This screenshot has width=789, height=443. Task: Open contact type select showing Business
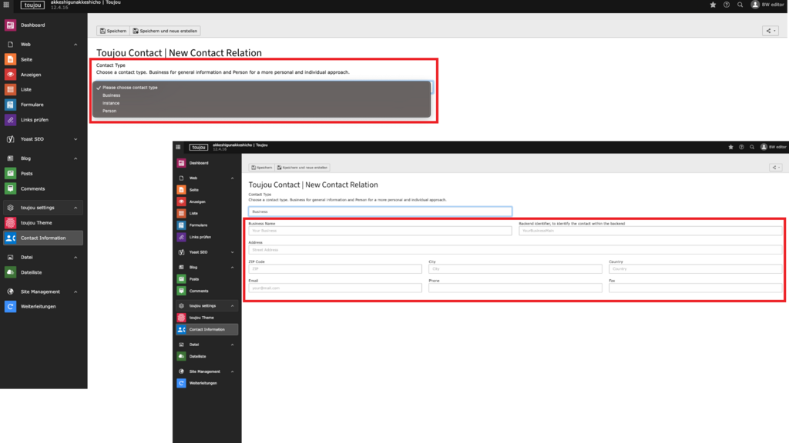(x=380, y=212)
